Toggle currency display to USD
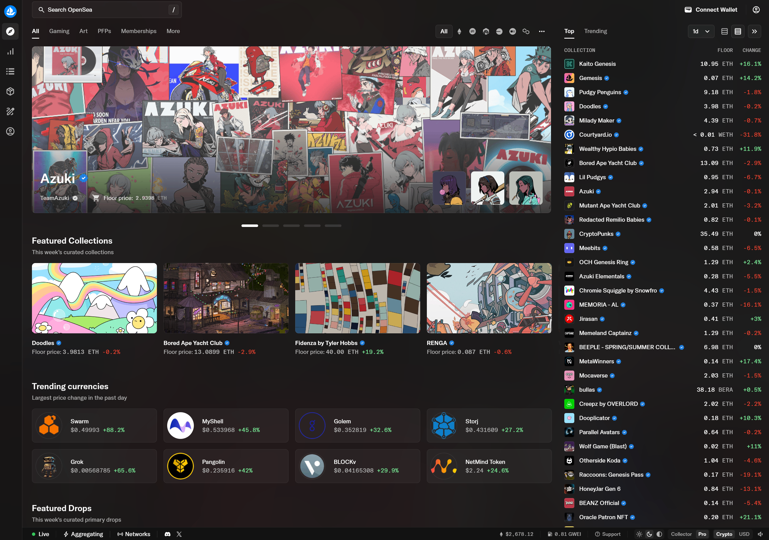769x540 pixels. click(744, 534)
